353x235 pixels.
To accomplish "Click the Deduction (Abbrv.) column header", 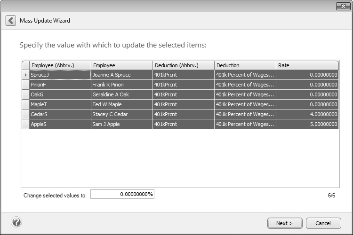I will click(x=183, y=65).
